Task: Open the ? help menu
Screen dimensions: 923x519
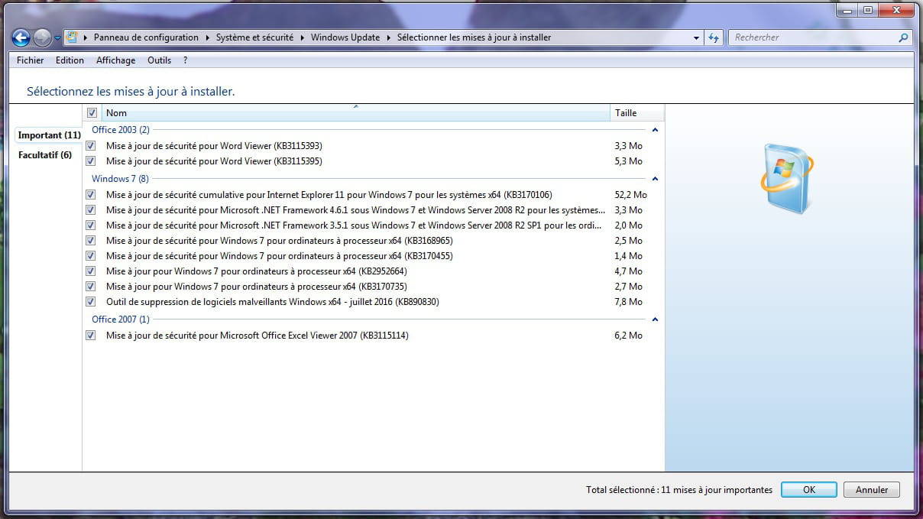Action: coord(186,60)
